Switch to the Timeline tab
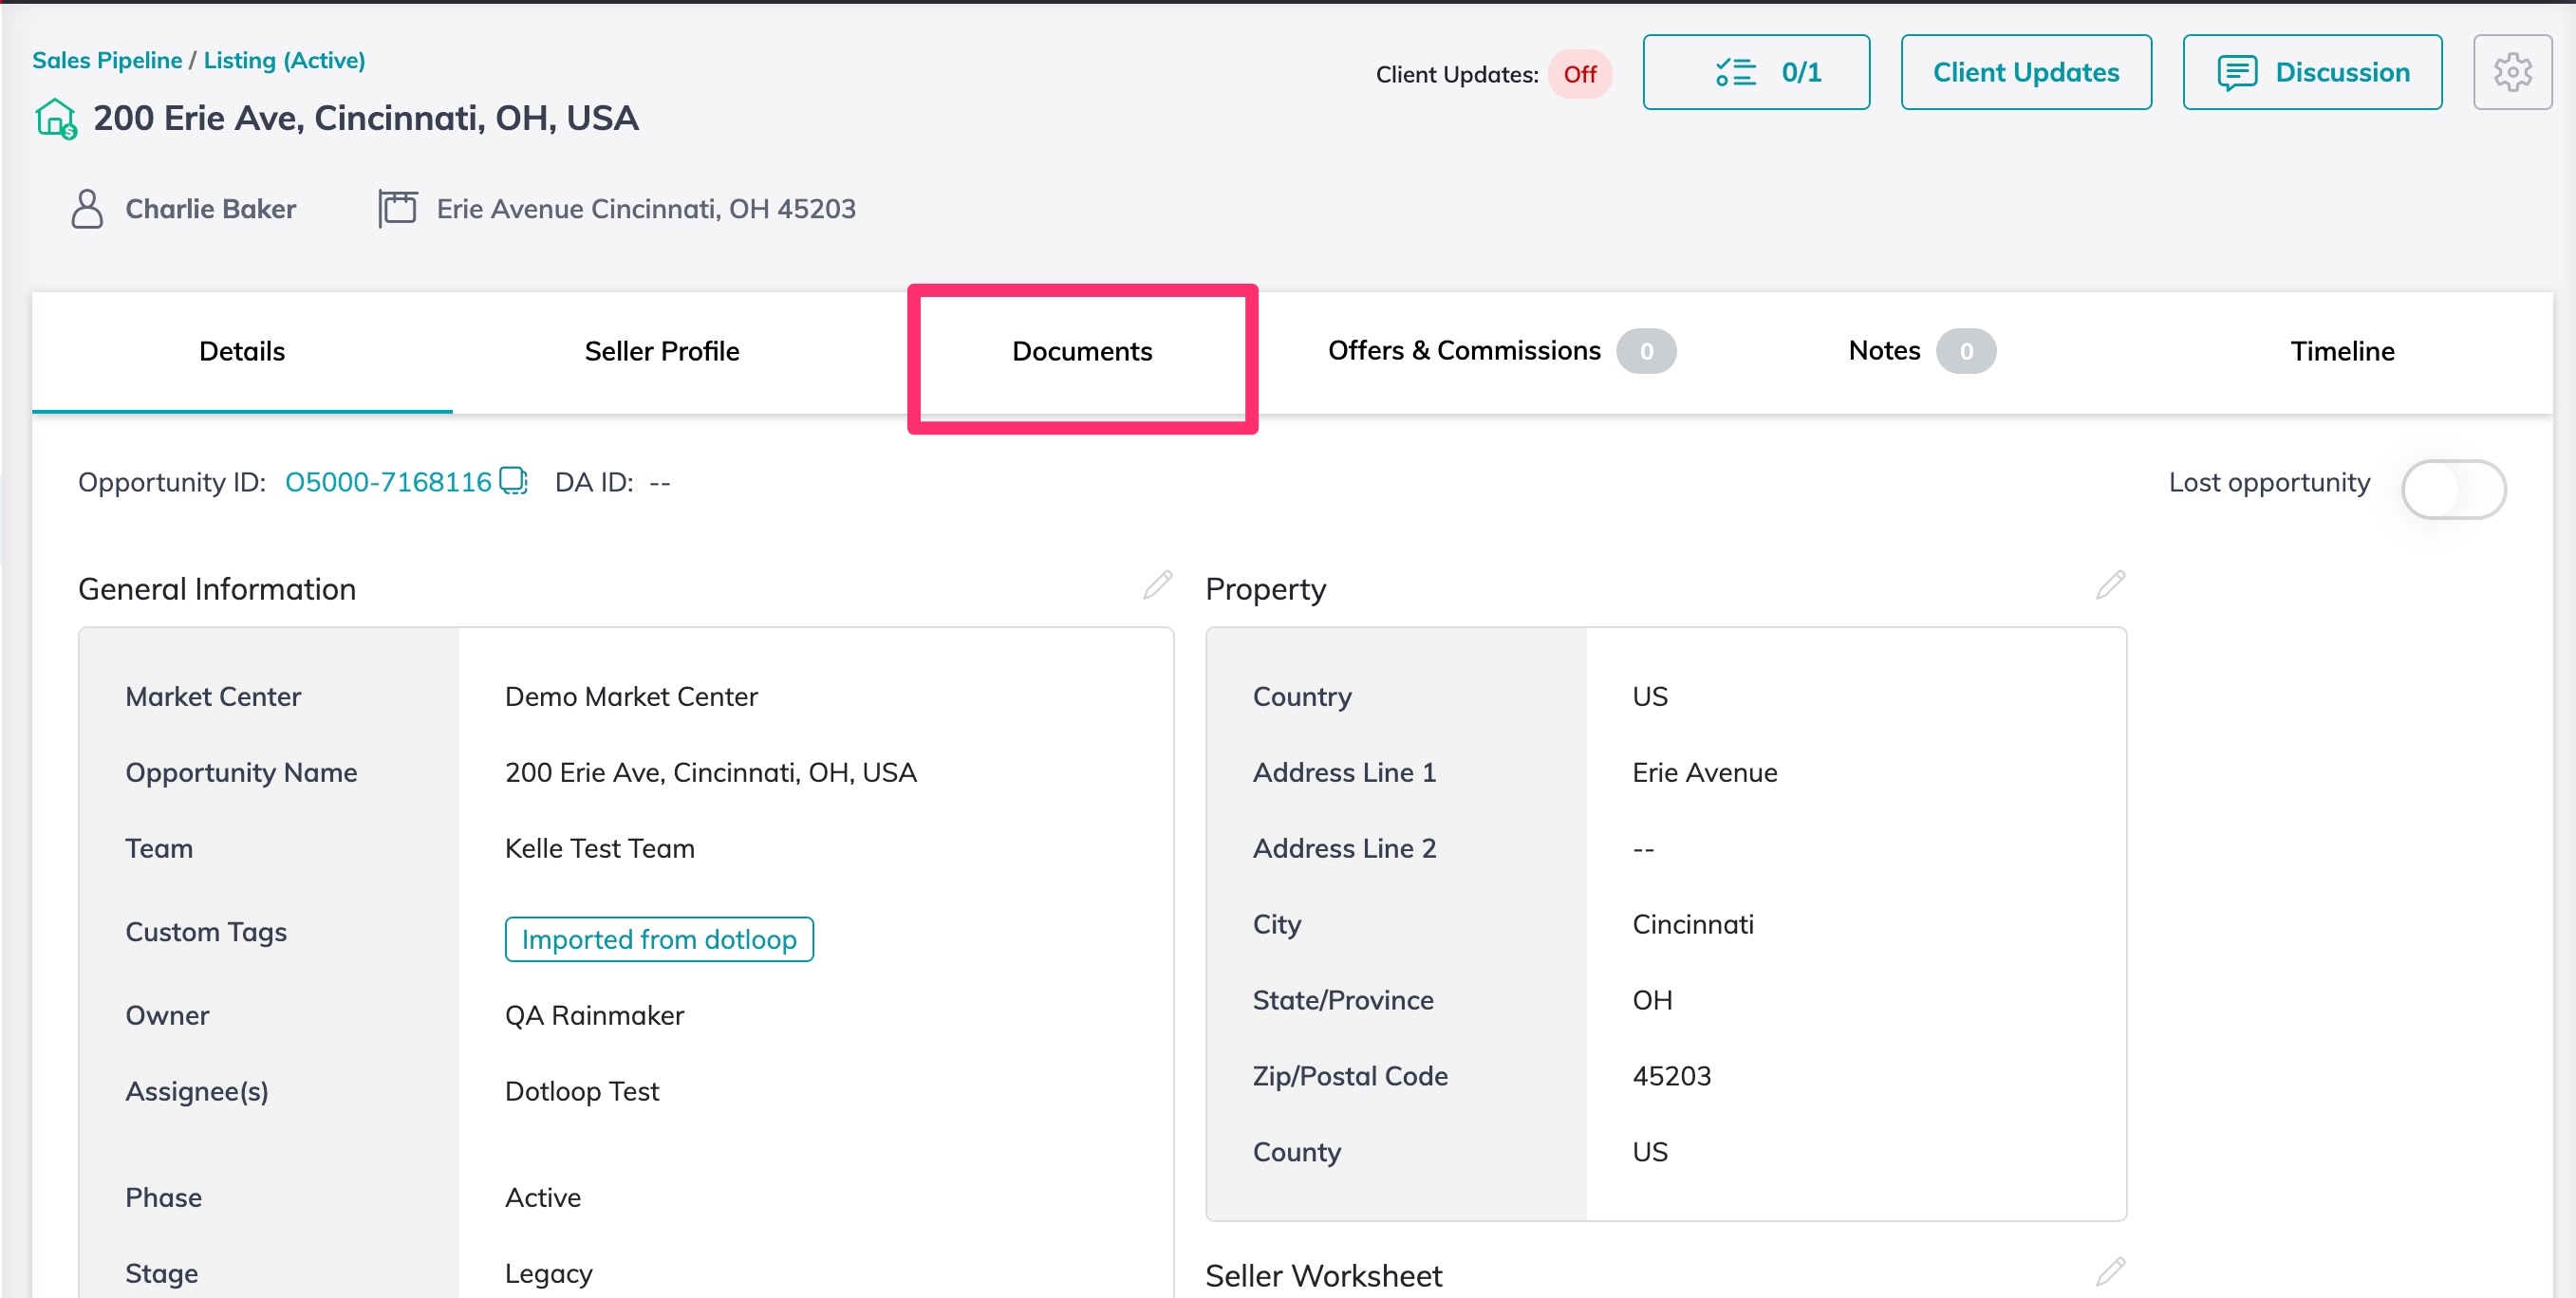Viewport: 2576px width, 1298px height. click(2342, 351)
